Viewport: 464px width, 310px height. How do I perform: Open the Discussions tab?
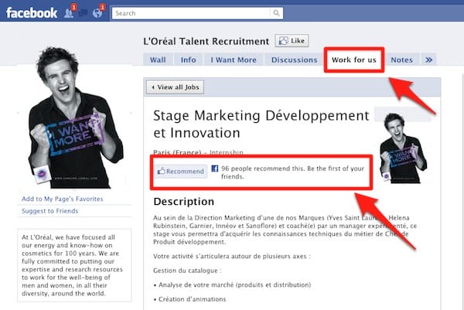(x=294, y=60)
